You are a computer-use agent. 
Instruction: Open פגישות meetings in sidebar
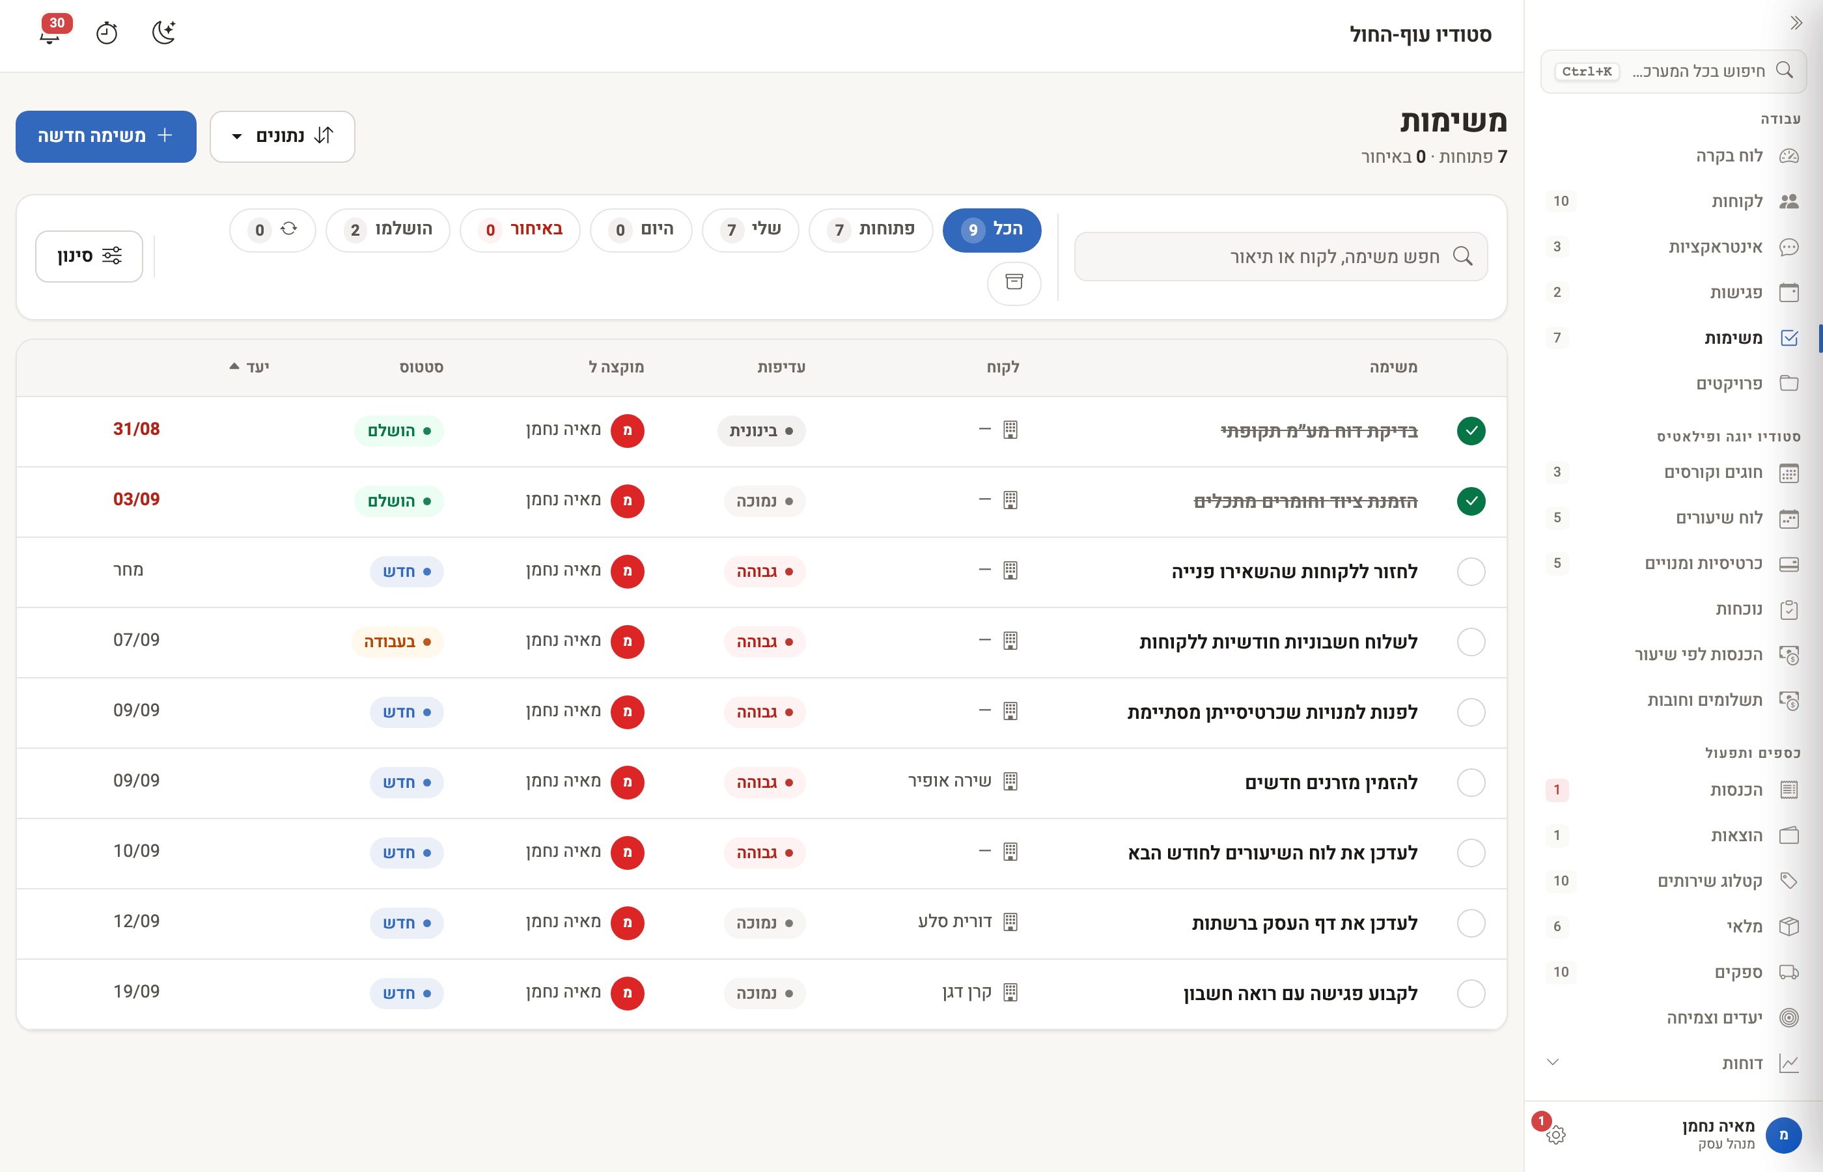tap(1674, 292)
